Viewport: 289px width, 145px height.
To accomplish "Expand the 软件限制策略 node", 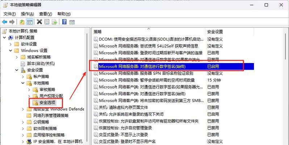I will pos(23,129).
